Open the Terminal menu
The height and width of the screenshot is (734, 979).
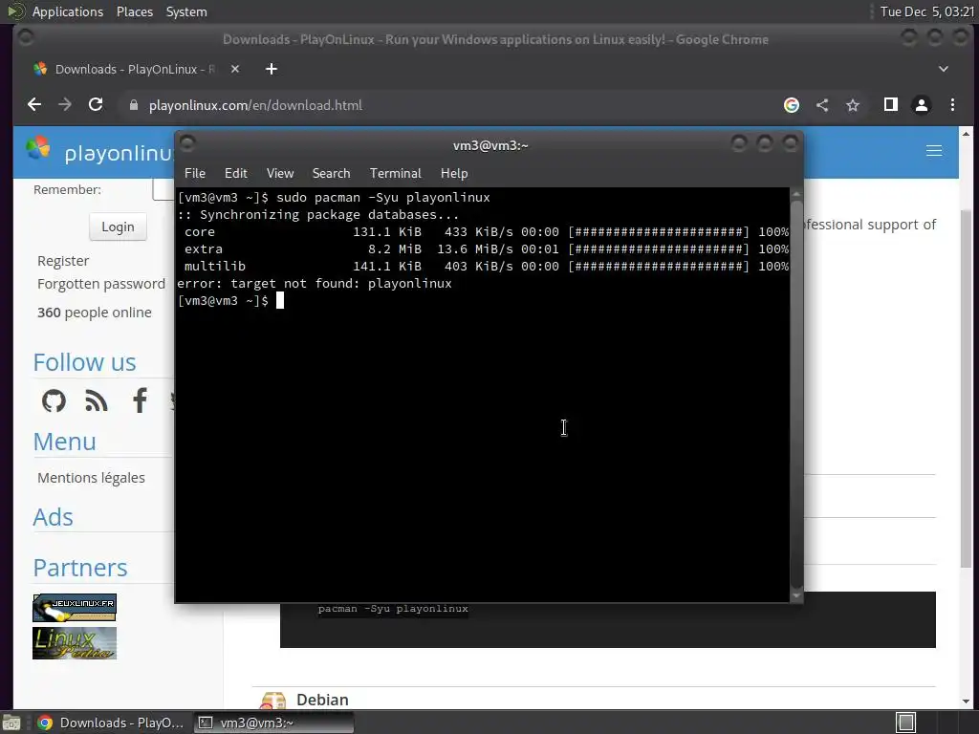395,174
